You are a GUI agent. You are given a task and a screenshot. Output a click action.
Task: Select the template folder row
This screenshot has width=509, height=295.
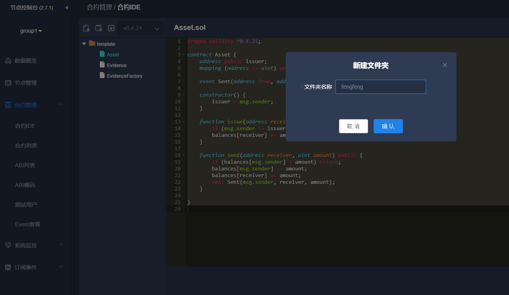[122, 44]
